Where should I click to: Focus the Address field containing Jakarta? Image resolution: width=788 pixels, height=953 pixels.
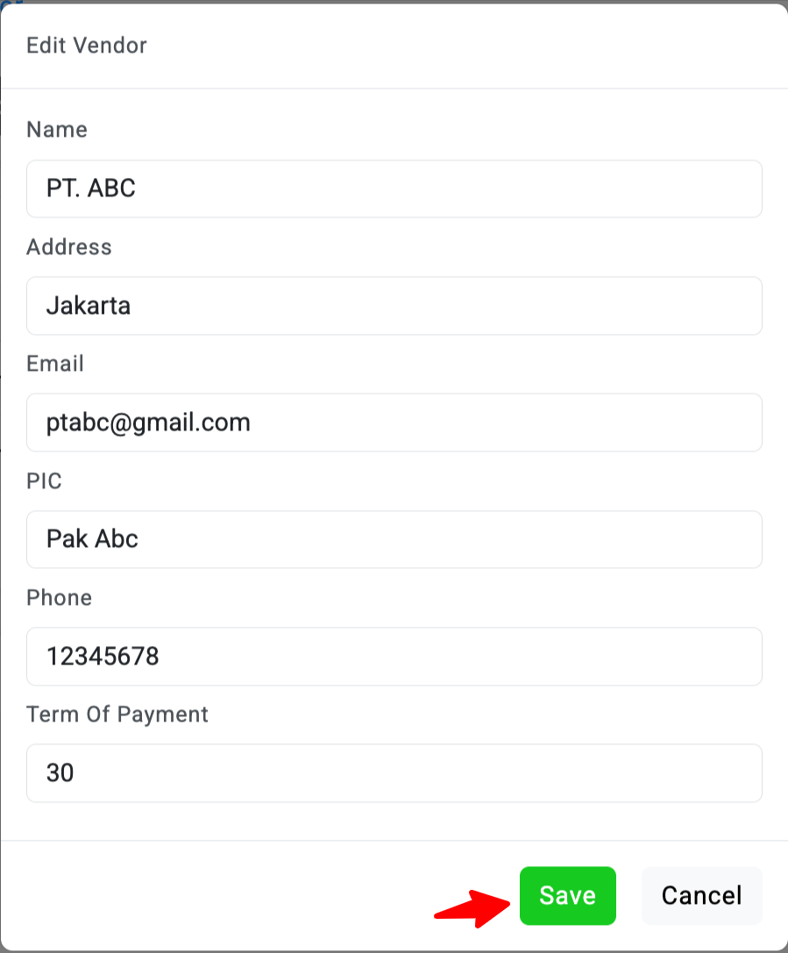click(394, 306)
